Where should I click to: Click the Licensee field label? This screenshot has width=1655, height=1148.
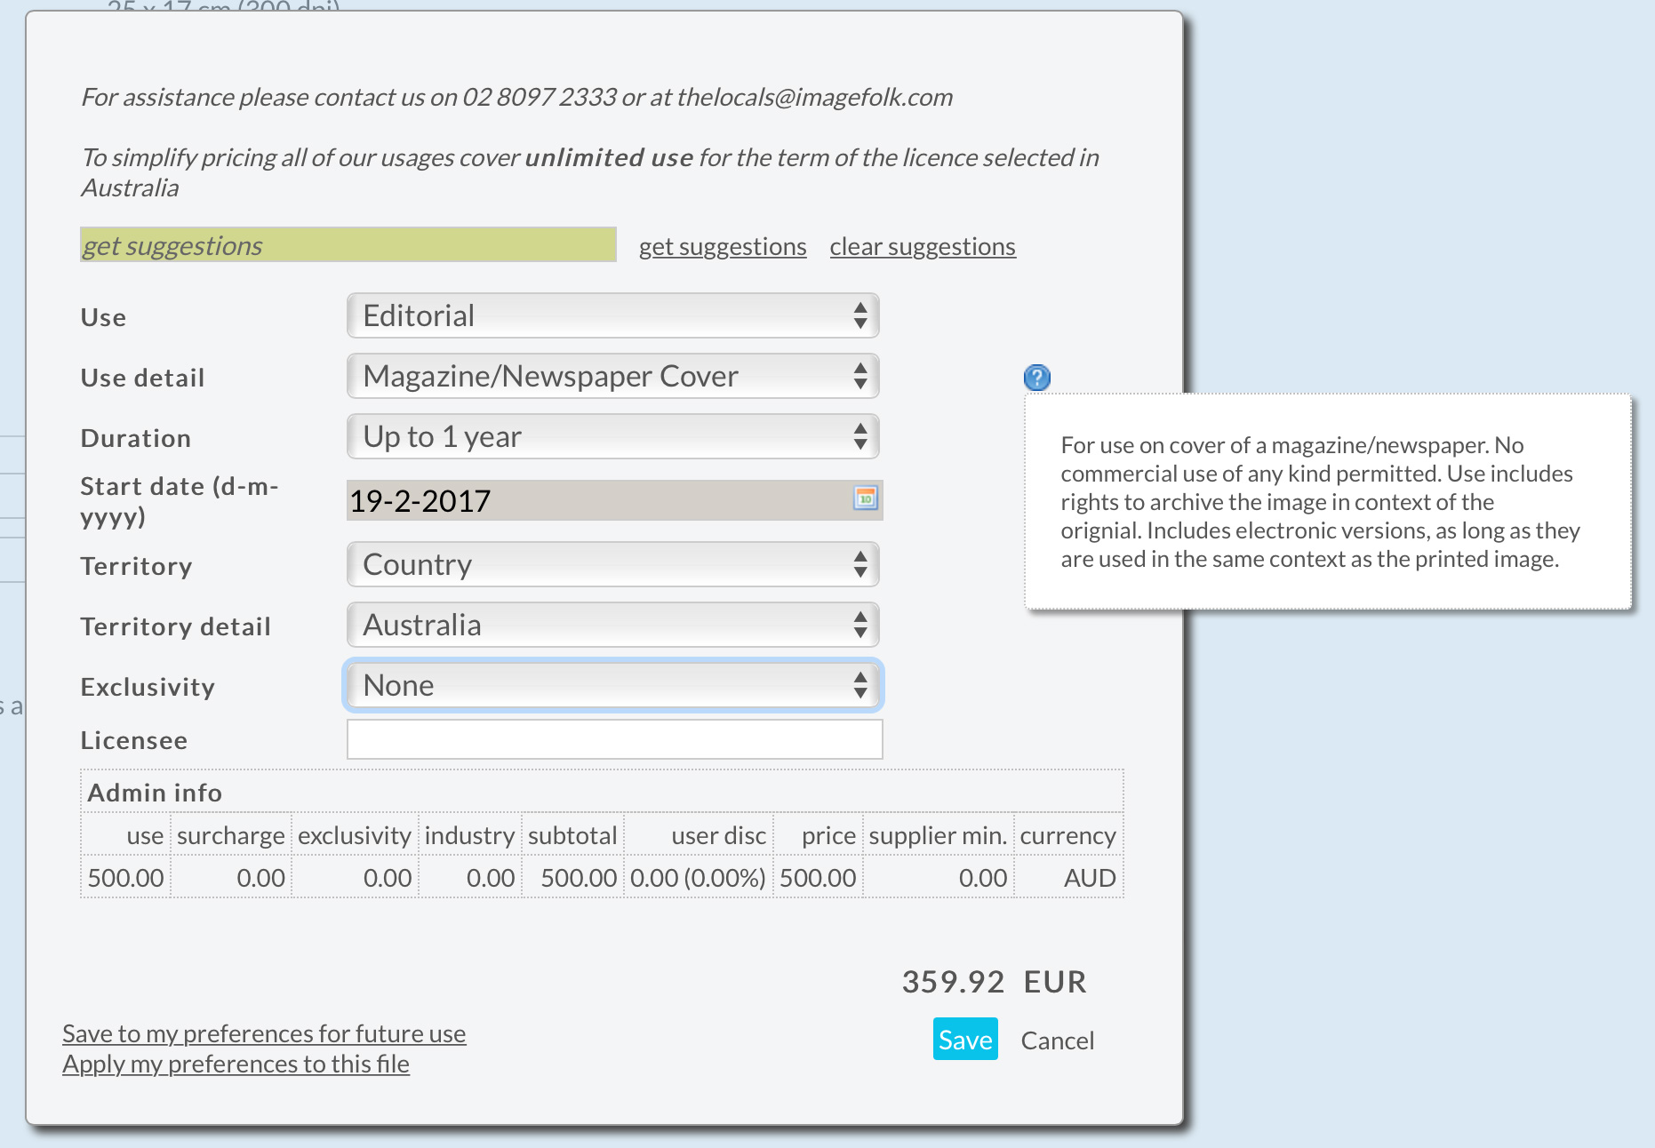point(134,740)
